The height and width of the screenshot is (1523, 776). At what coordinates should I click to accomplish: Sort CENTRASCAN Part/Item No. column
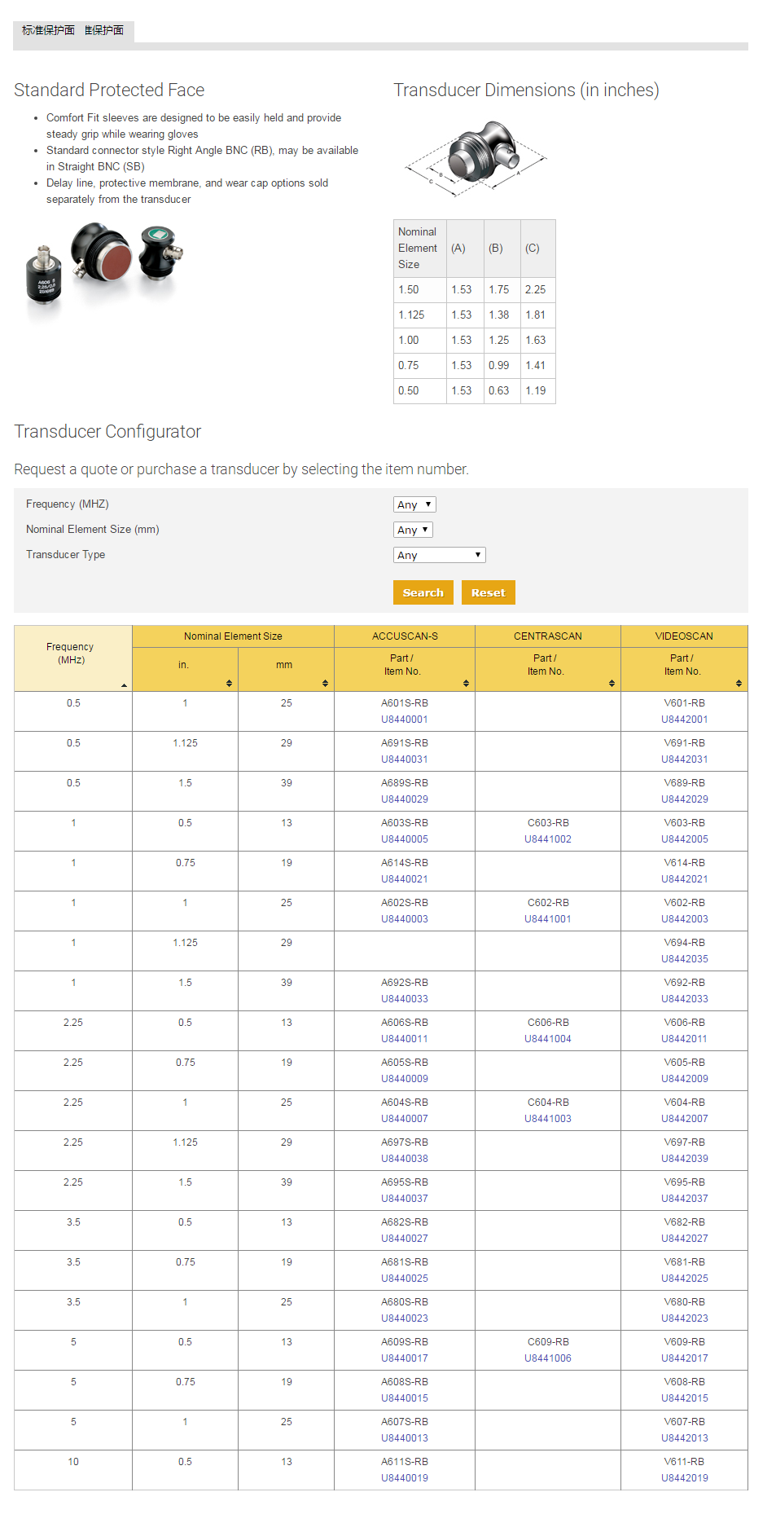612,683
